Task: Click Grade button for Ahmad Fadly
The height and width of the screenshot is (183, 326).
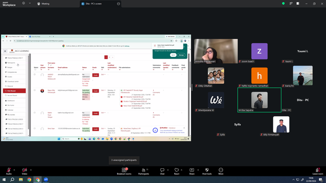Action: [x=95, y=75]
